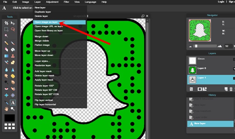The height and width of the screenshot is (139, 235).
Task: Select the Smudge finger tool
Action: point(6,76)
